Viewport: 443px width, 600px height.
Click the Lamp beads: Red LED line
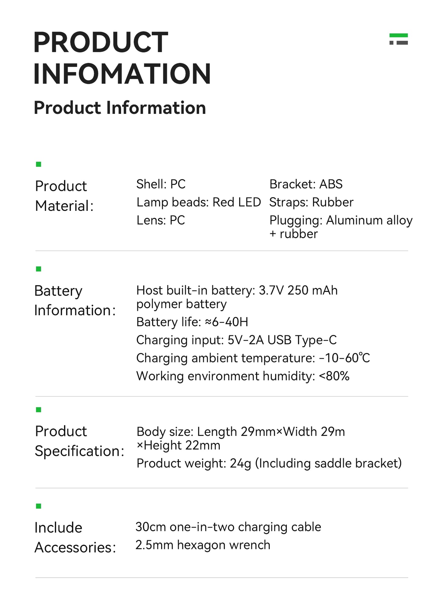(199, 202)
